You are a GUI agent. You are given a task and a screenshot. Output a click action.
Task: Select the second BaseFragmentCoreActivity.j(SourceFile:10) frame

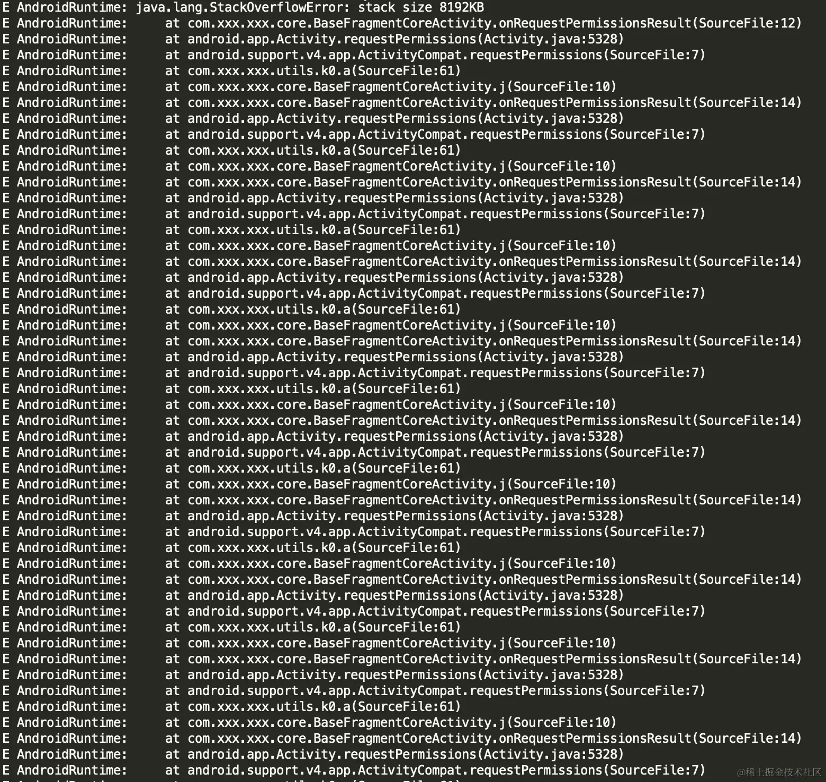tap(391, 166)
